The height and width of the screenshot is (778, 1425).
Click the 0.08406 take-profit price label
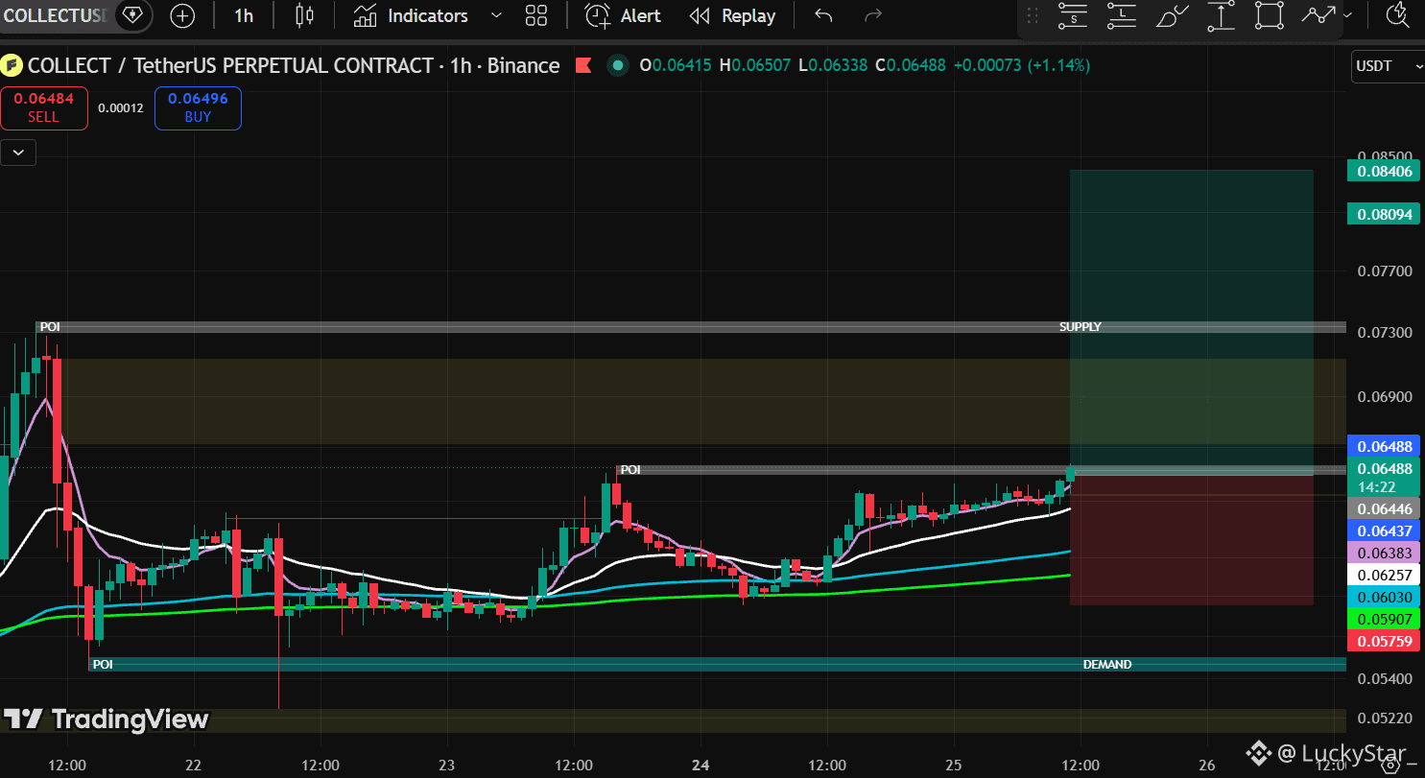click(x=1385, y=172)
